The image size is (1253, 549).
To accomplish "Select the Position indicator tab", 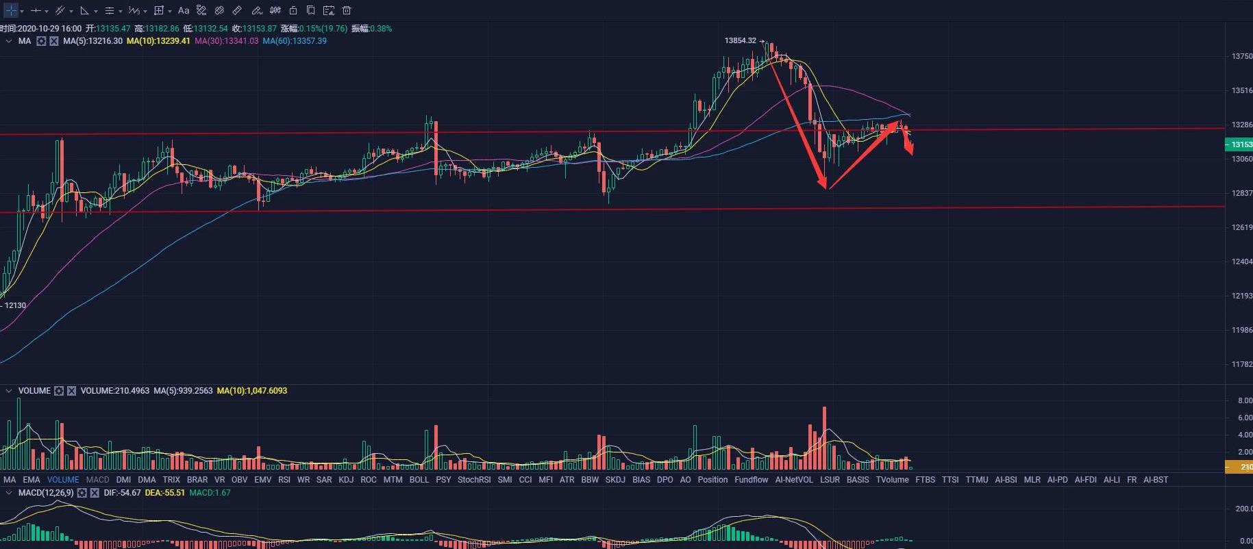I will pos(712,480).
